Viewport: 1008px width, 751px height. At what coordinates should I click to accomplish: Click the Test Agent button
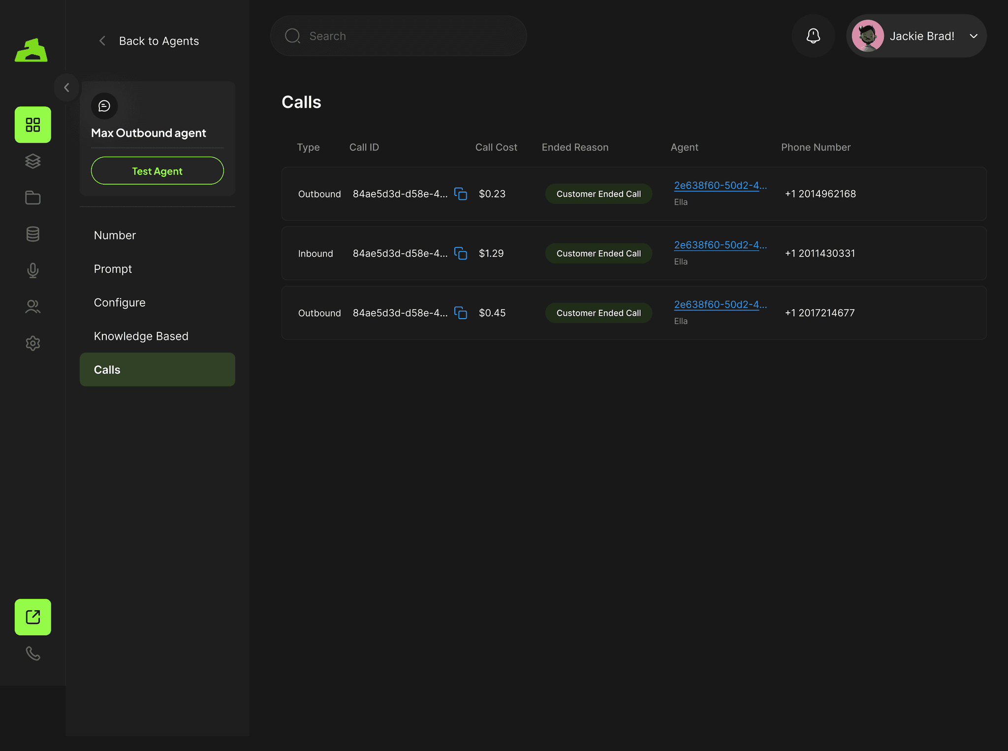coord(157,171)
